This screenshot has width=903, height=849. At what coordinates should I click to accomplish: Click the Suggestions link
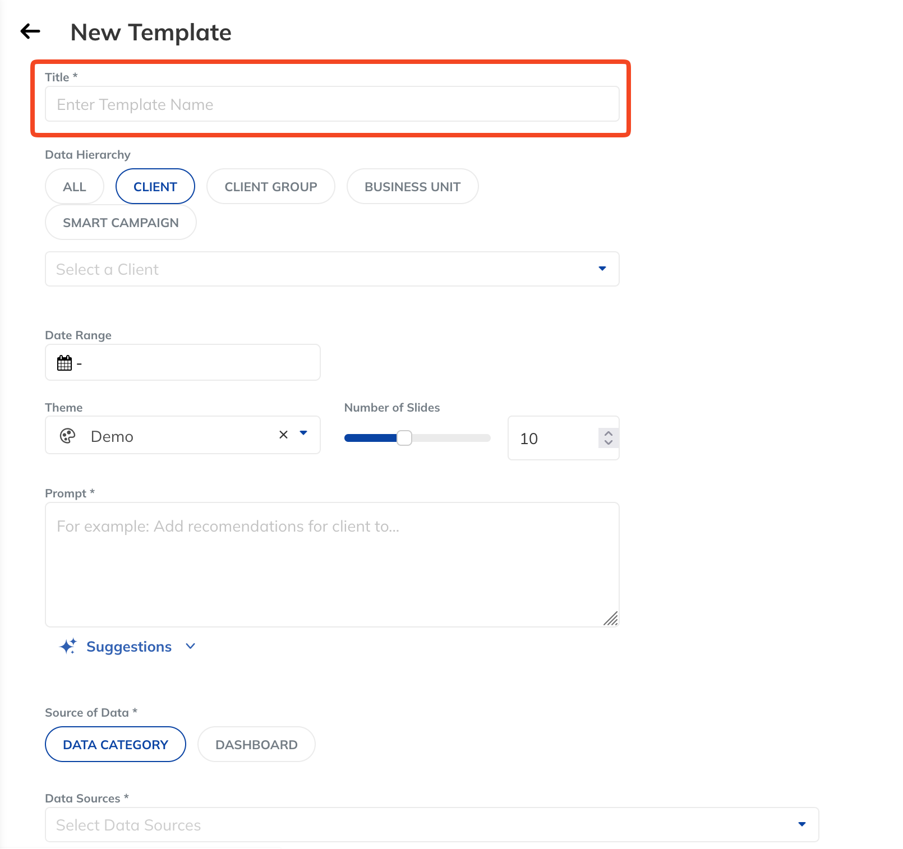[x=129, y=647]
